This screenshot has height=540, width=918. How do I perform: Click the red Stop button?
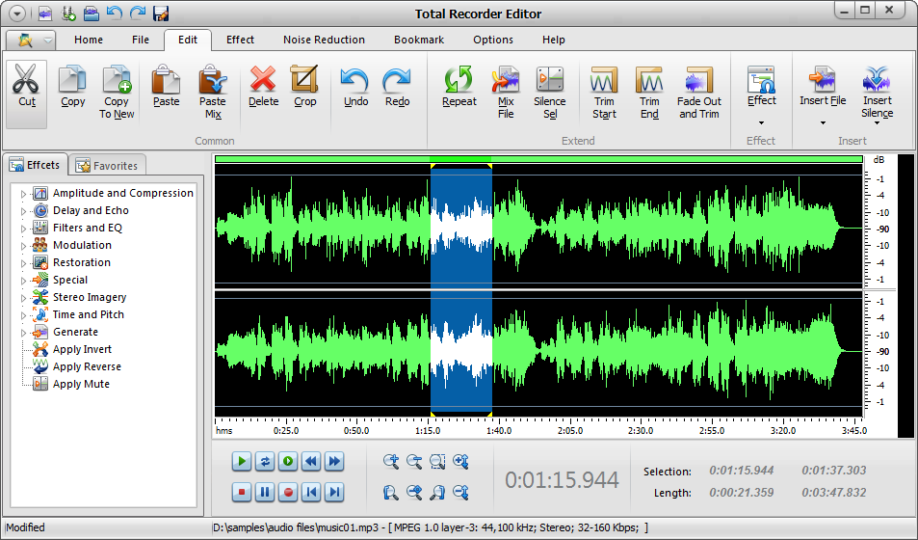241,492
